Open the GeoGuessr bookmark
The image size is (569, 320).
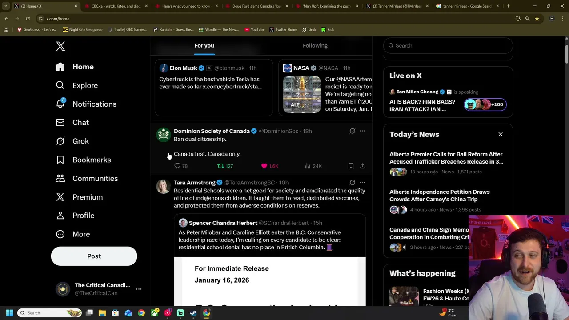[x=37, y=29]
